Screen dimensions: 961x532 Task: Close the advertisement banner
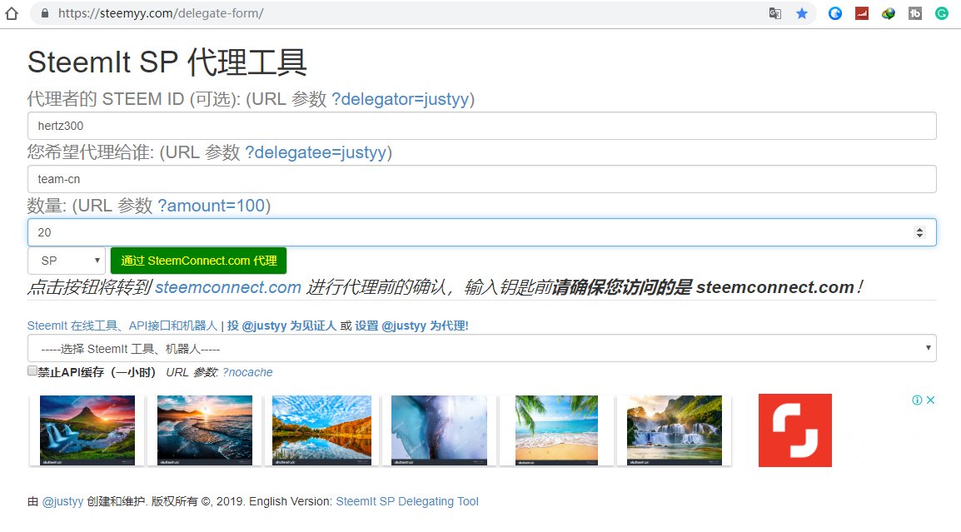[x=930, y=400]
